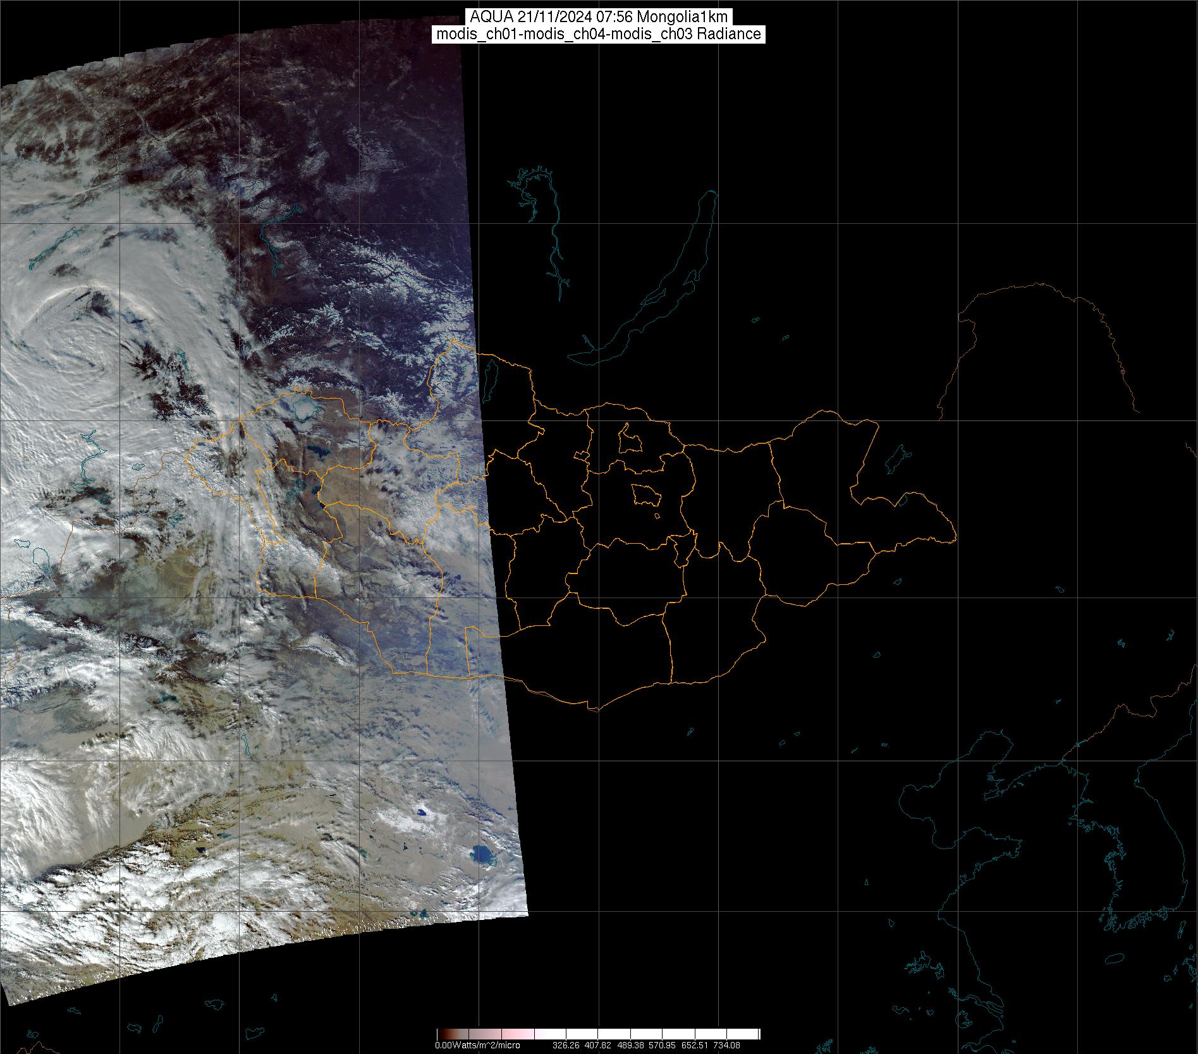Click the cloud-covered Uvs Lake on Mongolia's border
The height and width of the screenshot is (1054, 1198).
[x=307, y=405]
